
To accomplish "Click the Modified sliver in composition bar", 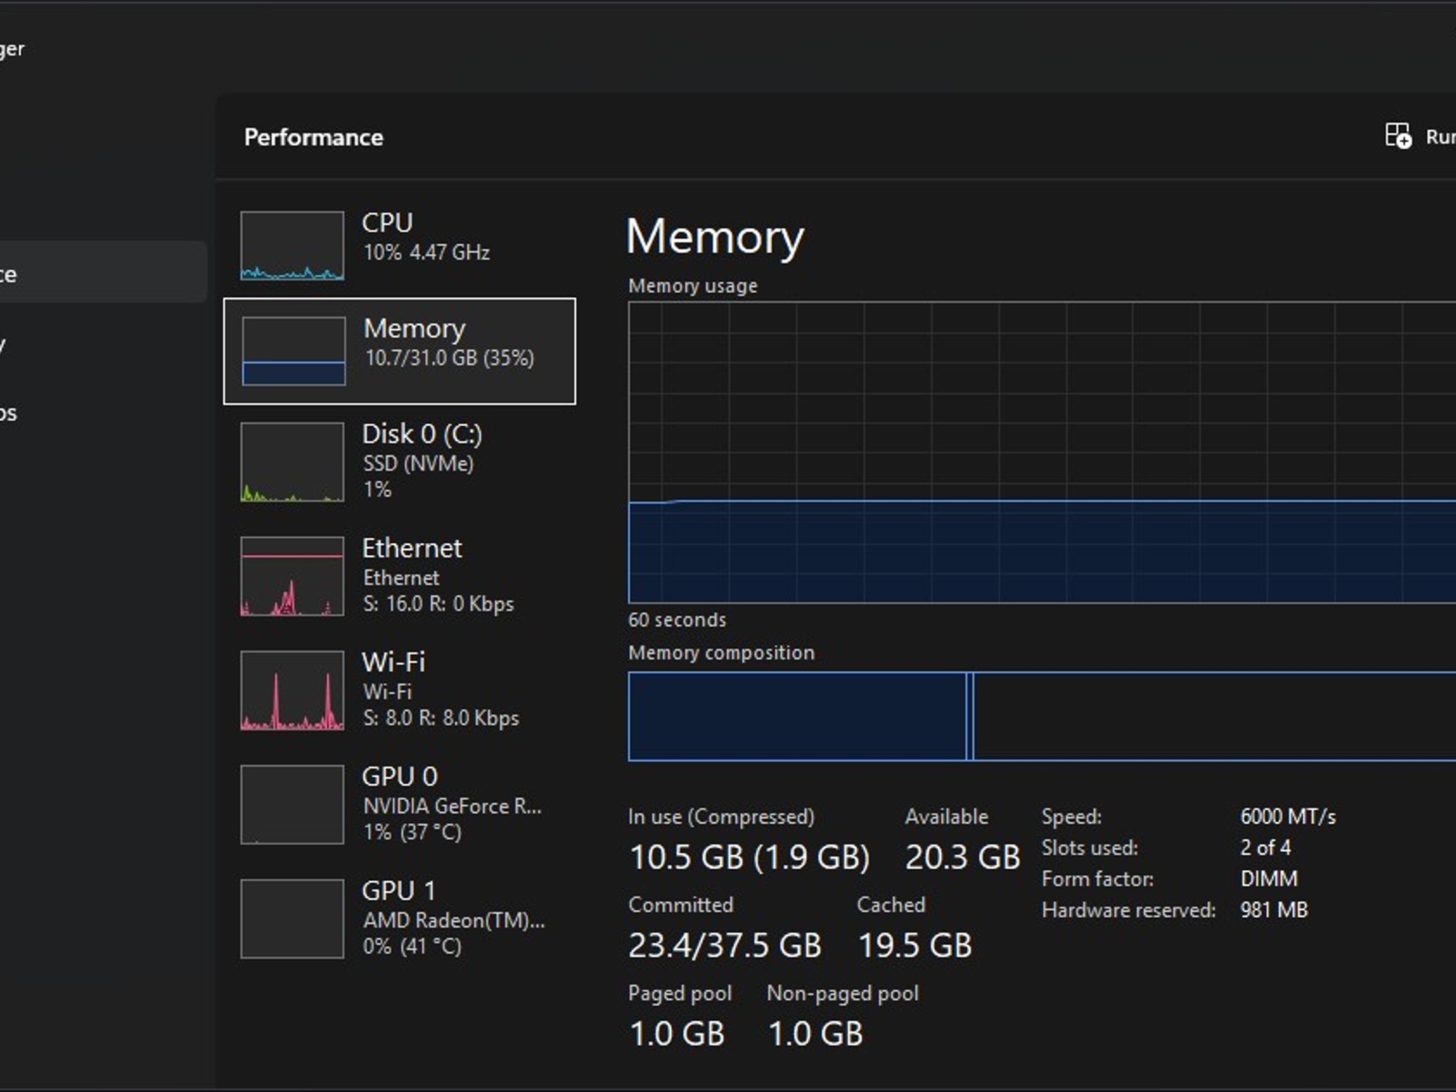I will (970, 717).
